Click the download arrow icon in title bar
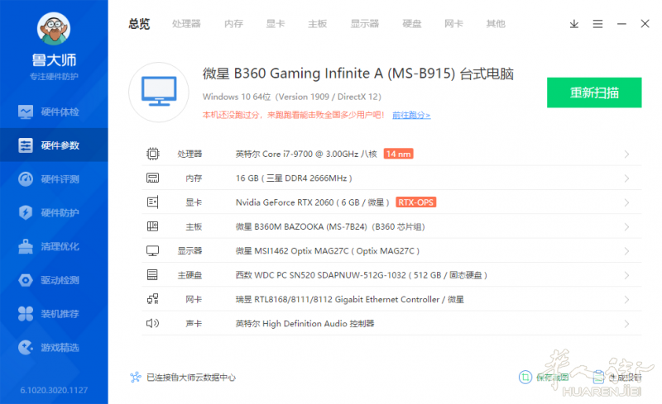Image resolution: width=662 pixels, height=404 pixels. click(573, 24)
